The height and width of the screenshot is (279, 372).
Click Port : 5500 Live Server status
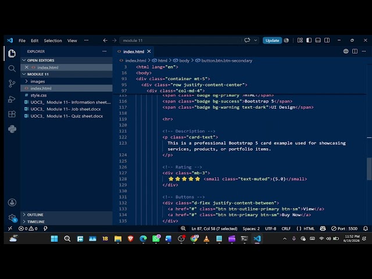pyautogui.click(x=344, y=228)
